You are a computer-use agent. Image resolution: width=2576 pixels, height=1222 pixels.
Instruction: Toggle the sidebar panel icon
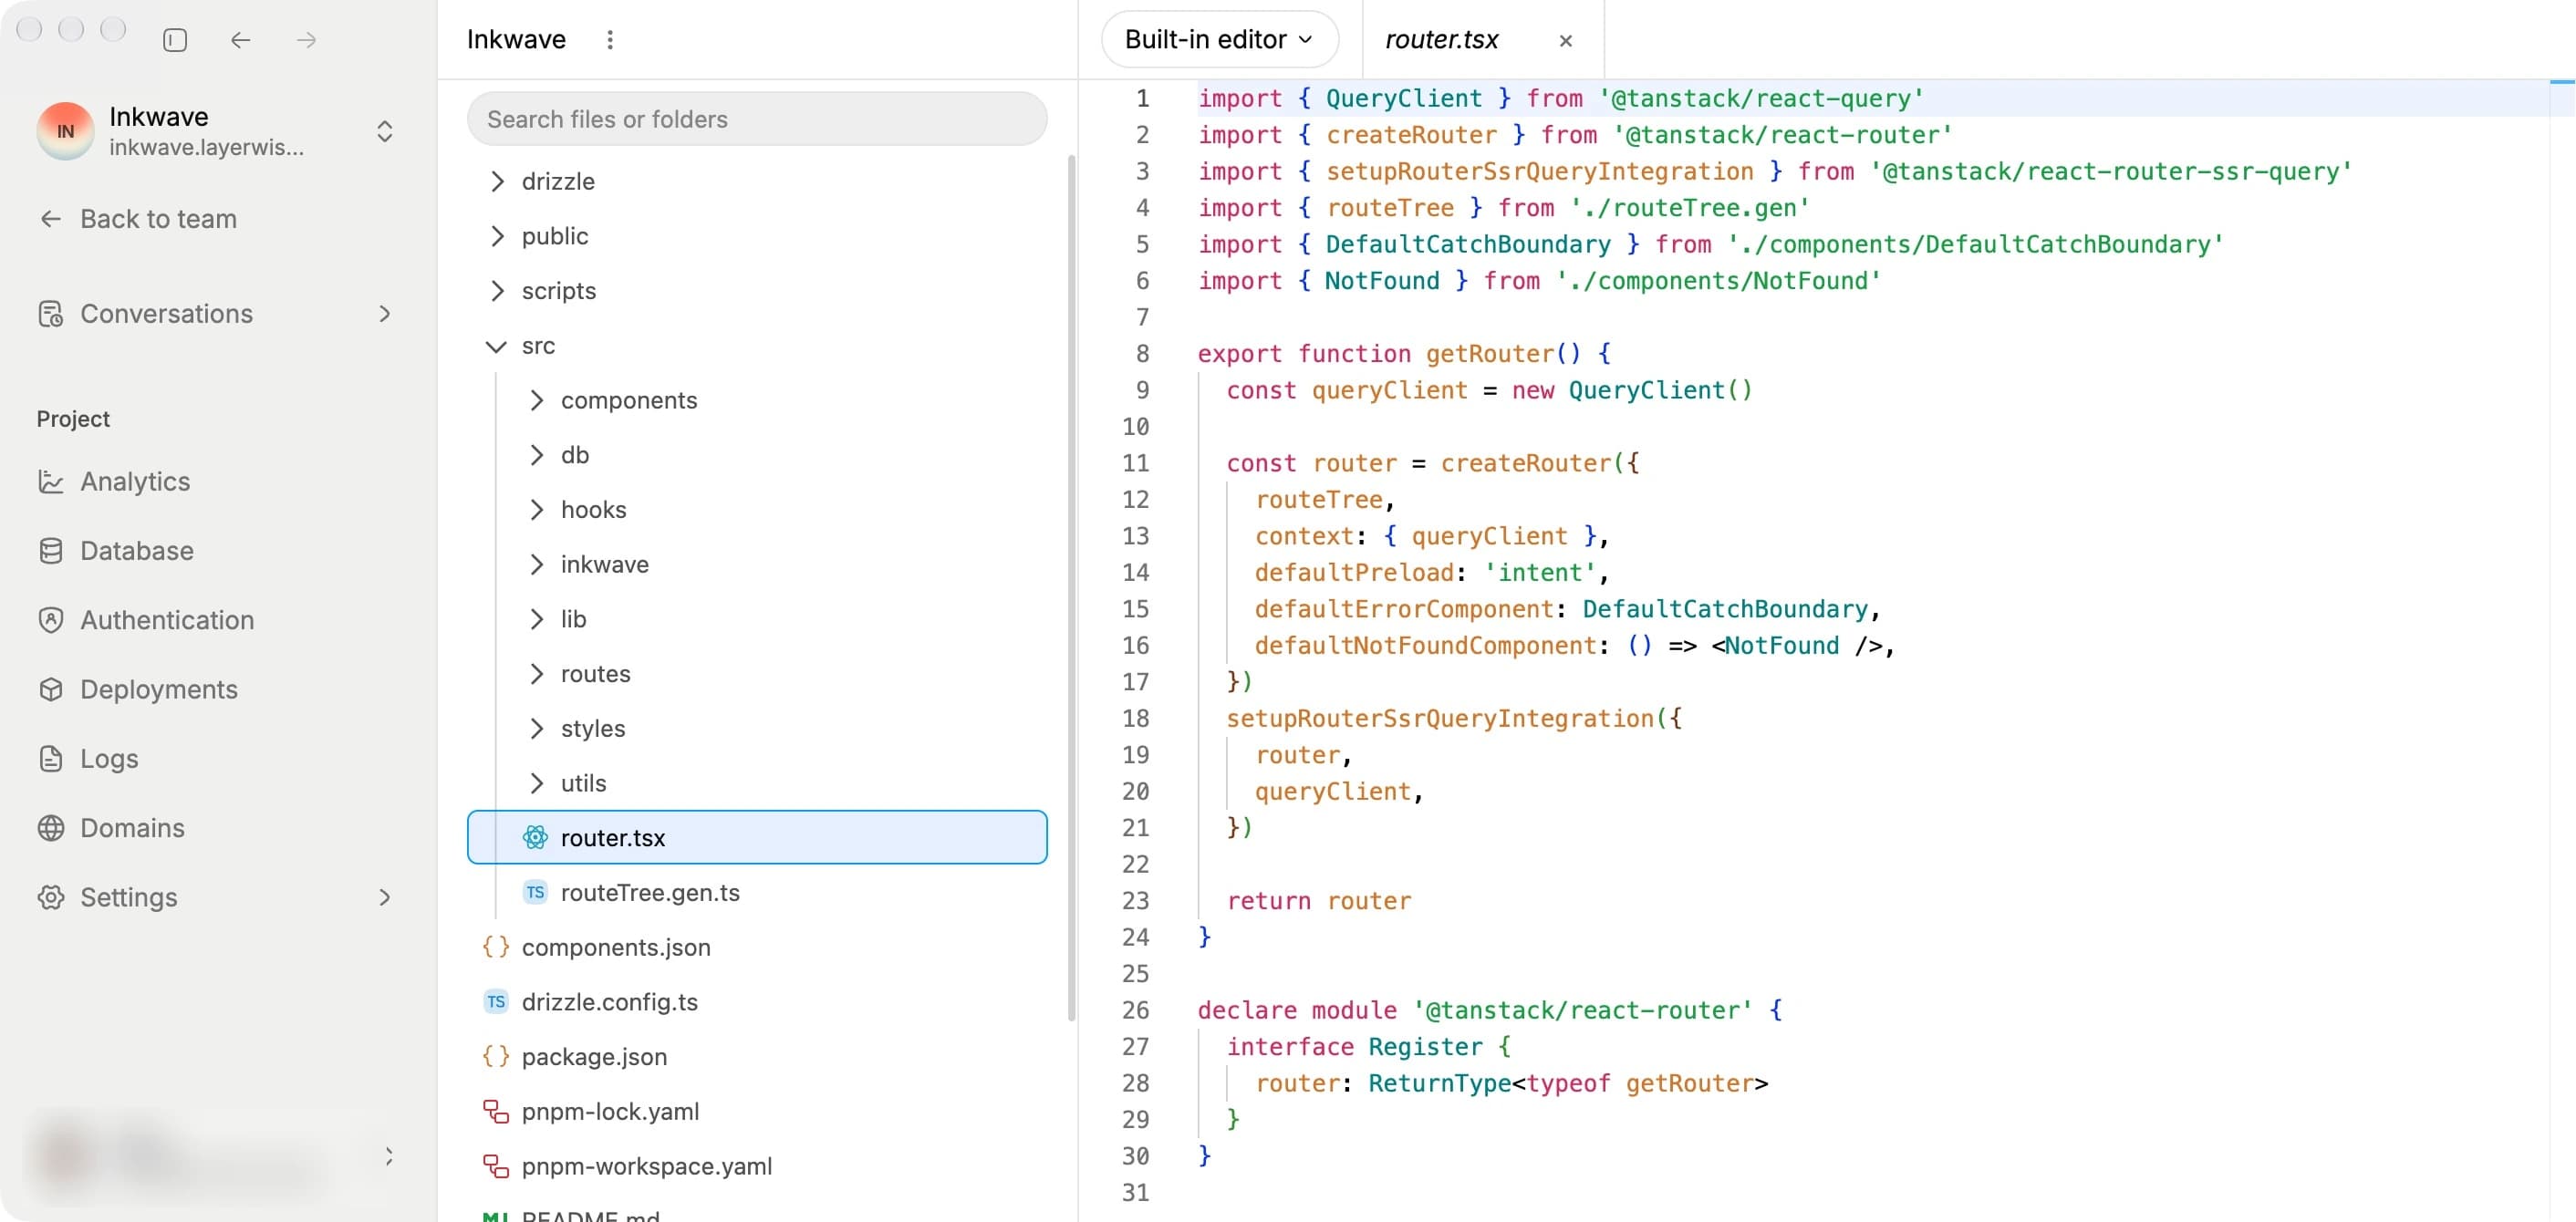175,40
